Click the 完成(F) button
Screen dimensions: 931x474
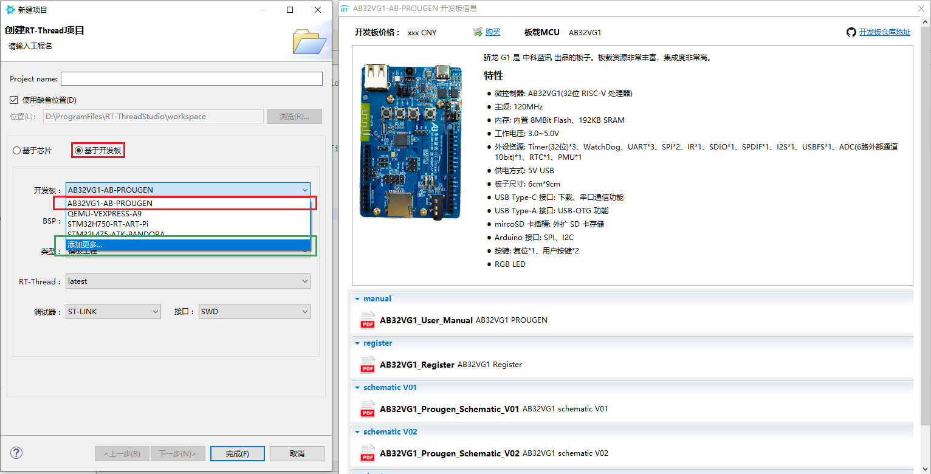[238, 454]
